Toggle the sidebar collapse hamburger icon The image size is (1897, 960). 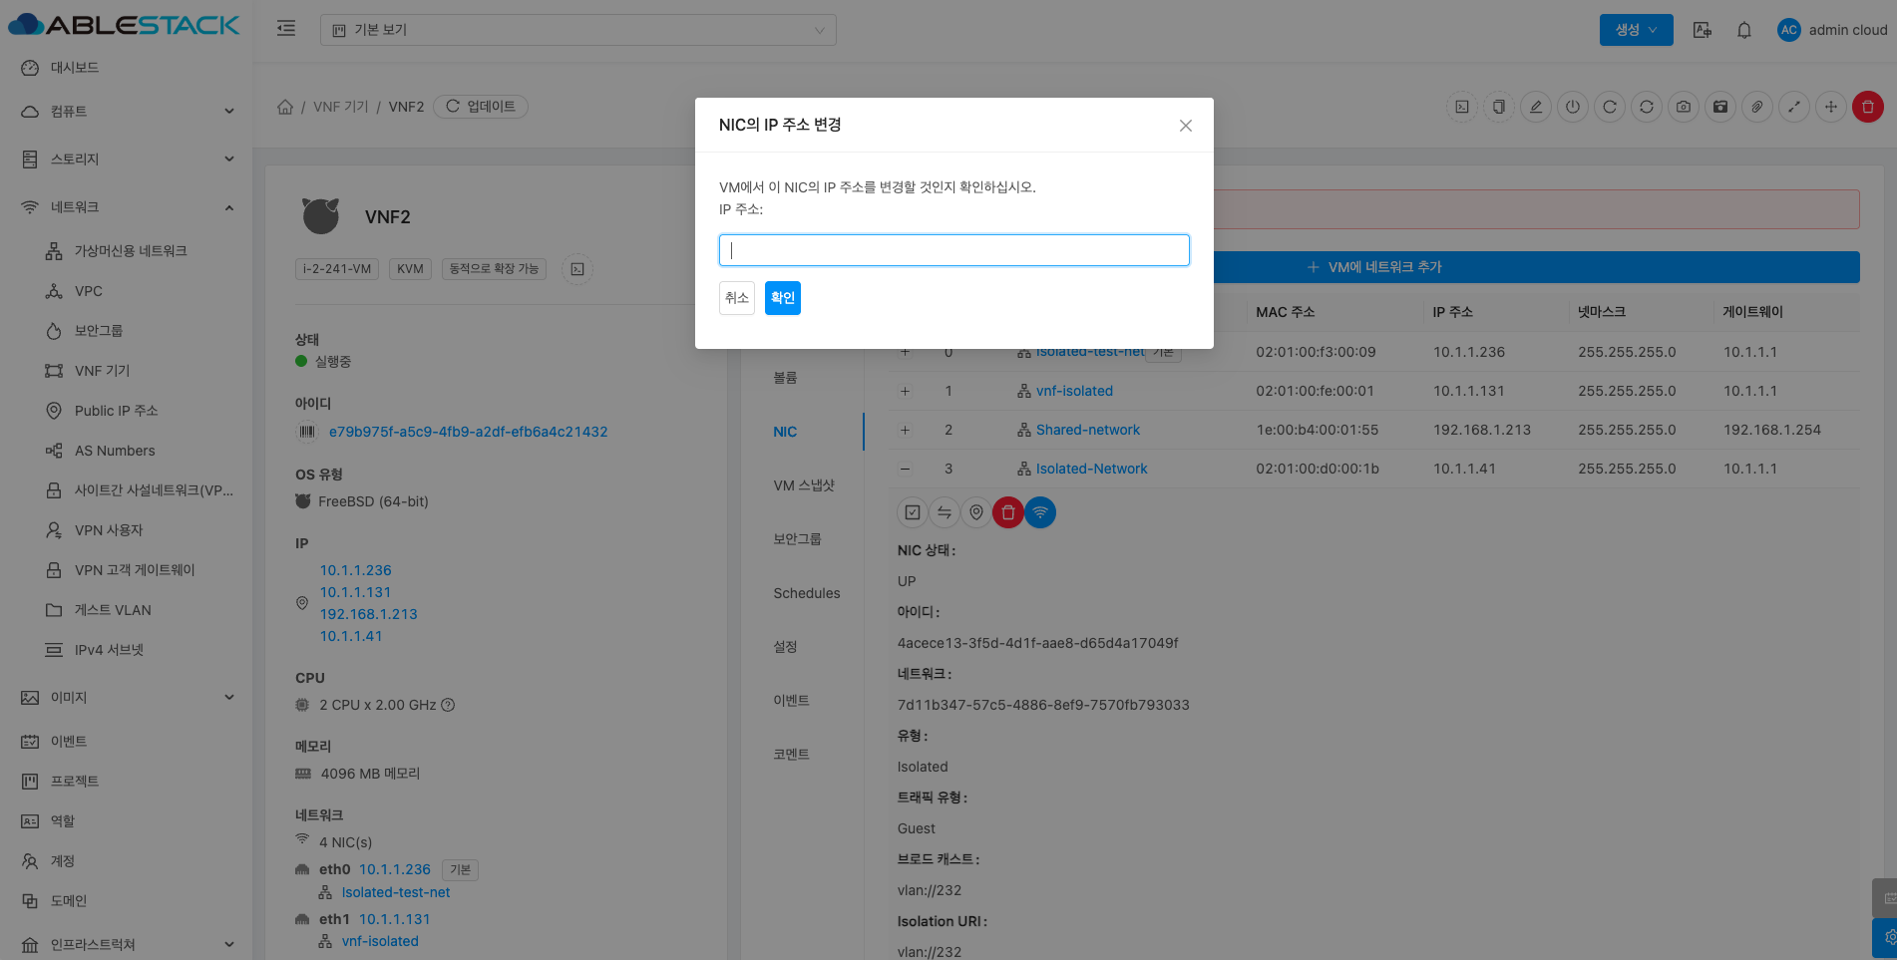pos(286,29)
